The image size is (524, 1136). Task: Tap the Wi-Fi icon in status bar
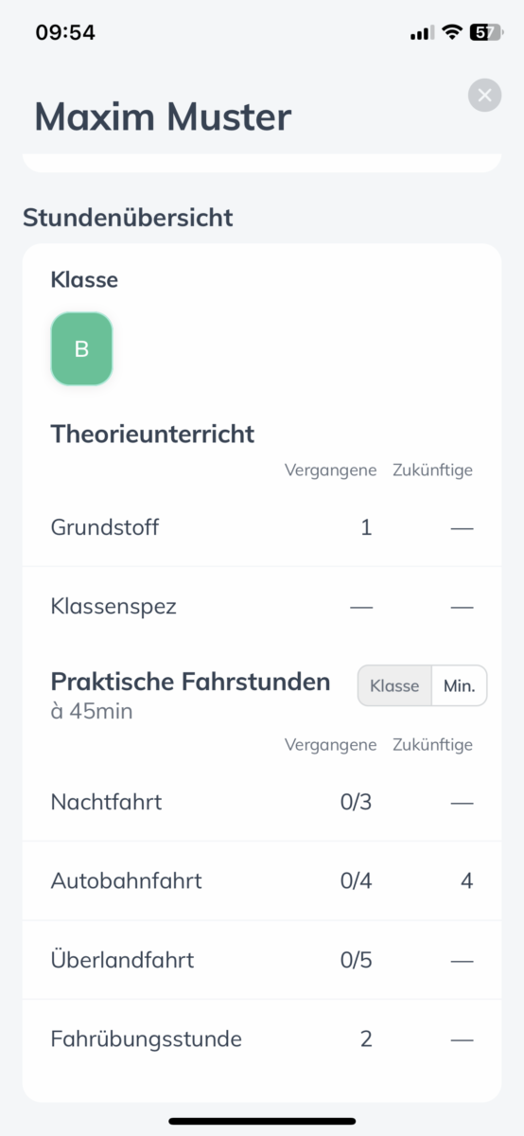pos(451,32)
